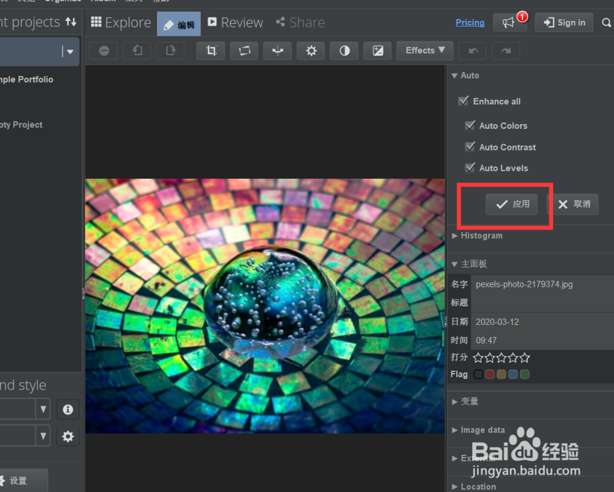The image size is (614, 492).
Task: Select the Portfolio project in sidebar
Action: 26,79
